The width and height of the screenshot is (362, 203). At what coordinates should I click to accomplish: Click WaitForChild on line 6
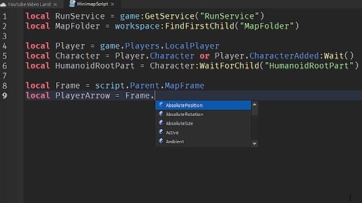[229, 65]
